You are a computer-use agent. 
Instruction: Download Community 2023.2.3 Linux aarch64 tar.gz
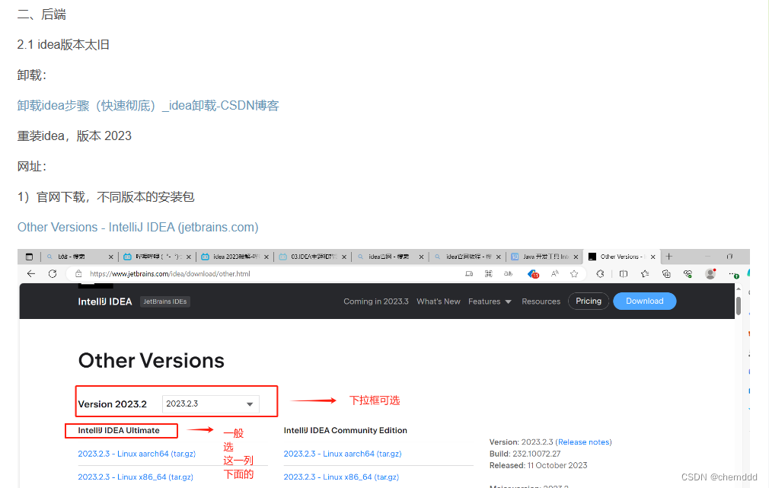[343, 454]
